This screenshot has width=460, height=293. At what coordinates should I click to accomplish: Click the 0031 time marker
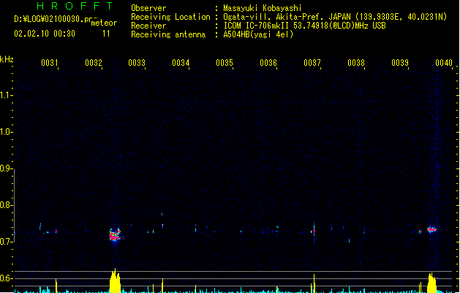coord(50,63)
